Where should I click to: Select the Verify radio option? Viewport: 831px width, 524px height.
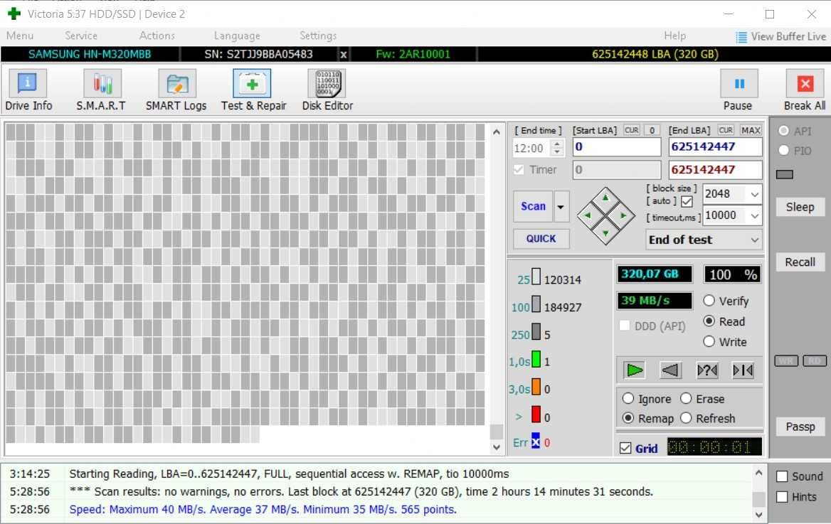[x=709, y=301]
